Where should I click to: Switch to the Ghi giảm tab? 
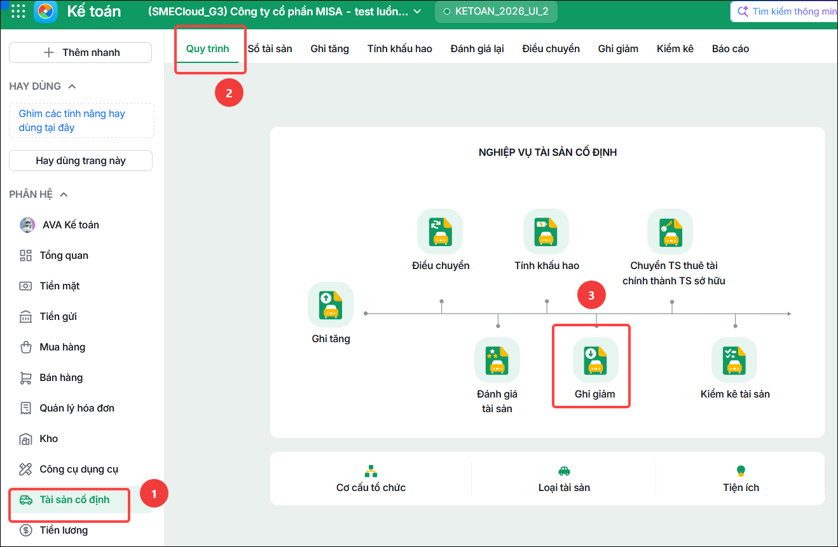618,48
